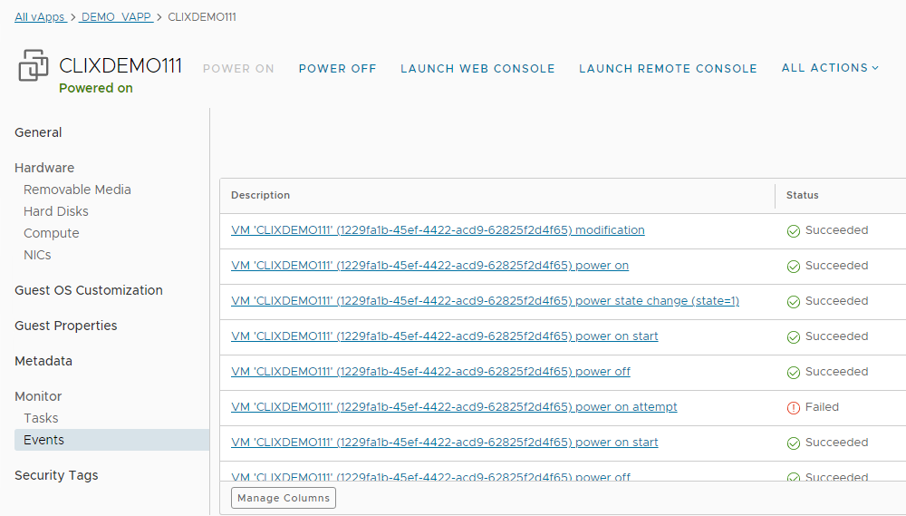906x516 pixels.
Task: Click the Description column header
Action: pos(261,195)
